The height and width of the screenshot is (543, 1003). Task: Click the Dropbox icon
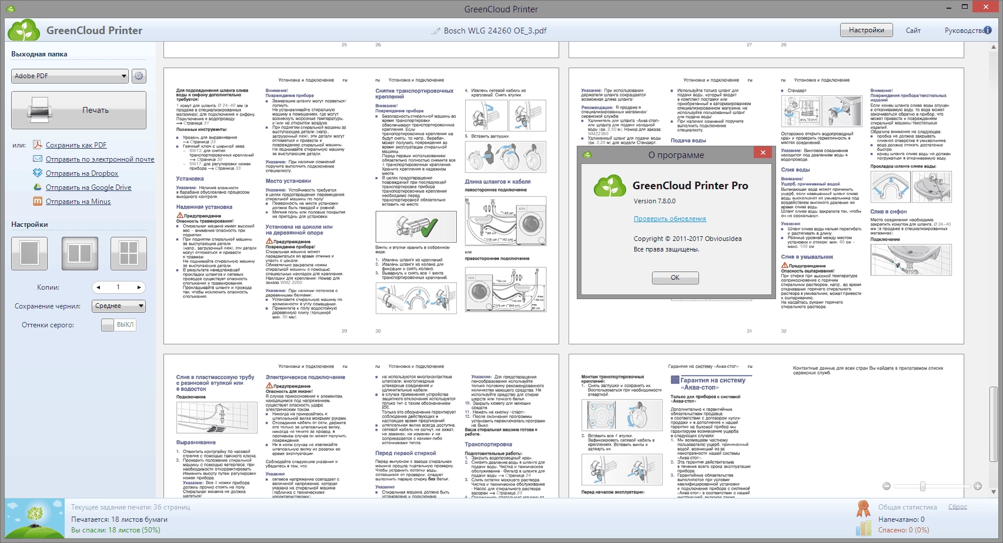click(x=38, y=173)
